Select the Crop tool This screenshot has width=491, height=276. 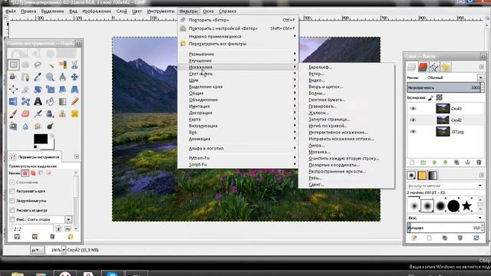pos(25,90)
